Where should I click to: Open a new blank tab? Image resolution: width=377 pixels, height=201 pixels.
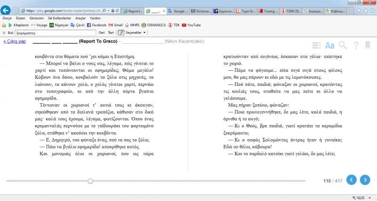pyautogui.click(x=350, y=11)
